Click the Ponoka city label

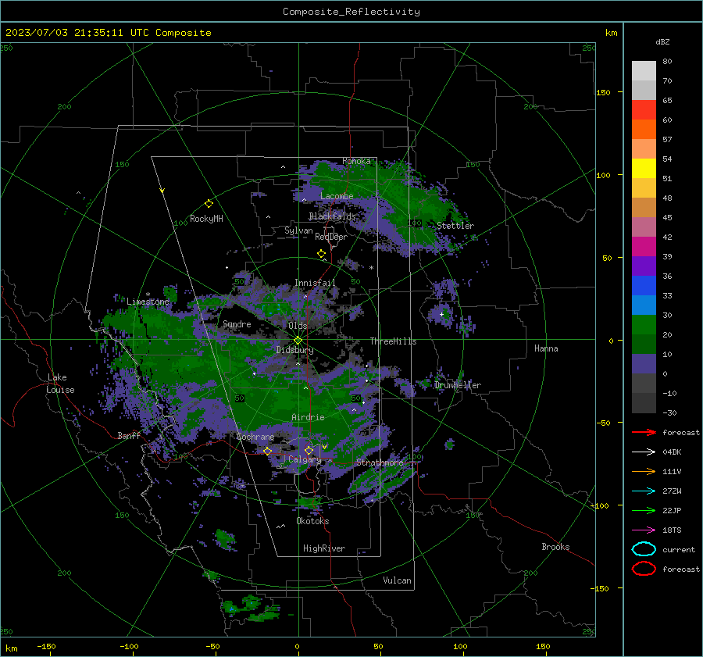[356, 161]
